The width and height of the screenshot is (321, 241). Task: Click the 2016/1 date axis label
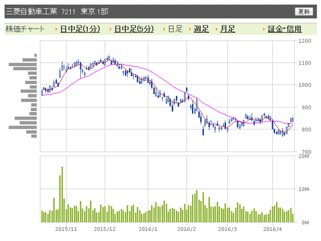tap(148, 229)
